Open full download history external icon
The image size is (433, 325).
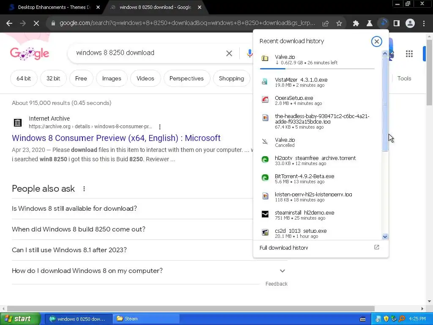point(376,247)
